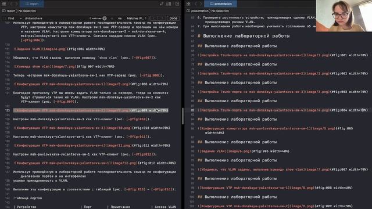Click report line containing image/12.png

pos(95,163)
